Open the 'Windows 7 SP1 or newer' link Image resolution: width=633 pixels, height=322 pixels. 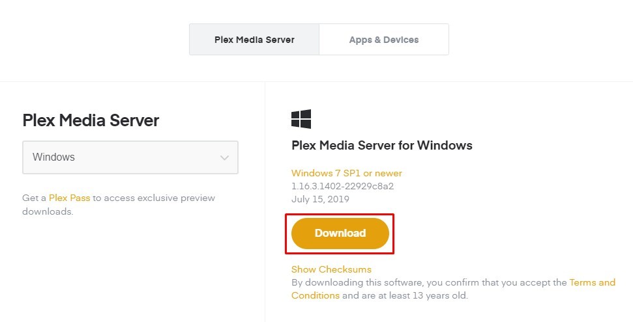(347, 173)
